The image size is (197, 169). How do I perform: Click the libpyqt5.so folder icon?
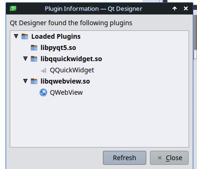tap(34, 48)
